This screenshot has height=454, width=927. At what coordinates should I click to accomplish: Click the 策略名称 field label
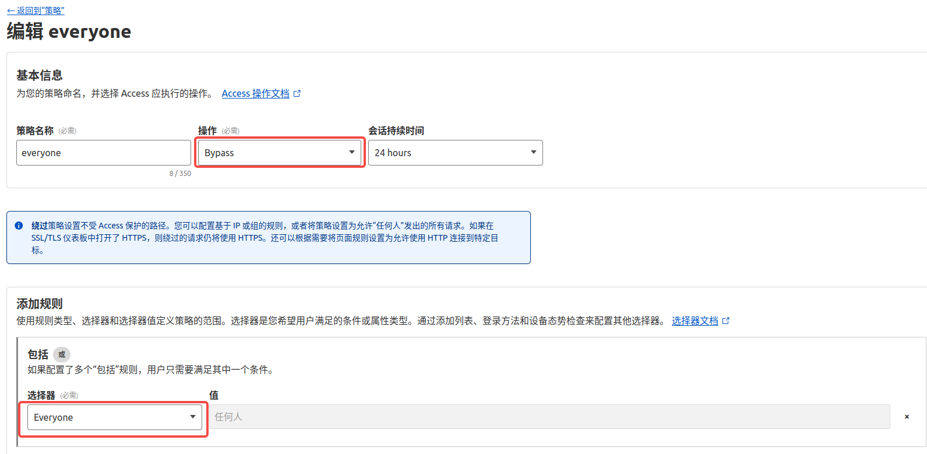[35, 131]
